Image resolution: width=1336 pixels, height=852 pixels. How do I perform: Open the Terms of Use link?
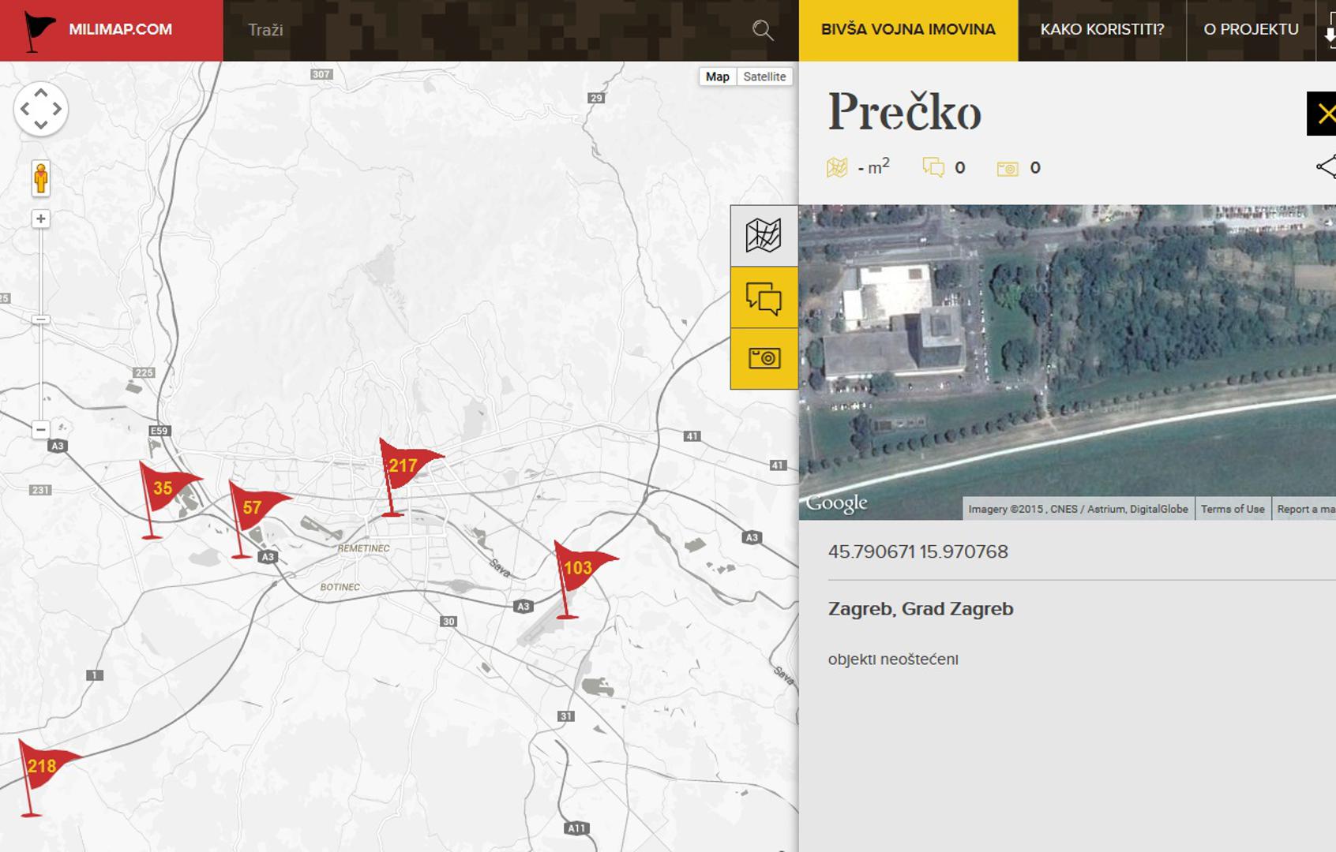(x=1232, y=509)
